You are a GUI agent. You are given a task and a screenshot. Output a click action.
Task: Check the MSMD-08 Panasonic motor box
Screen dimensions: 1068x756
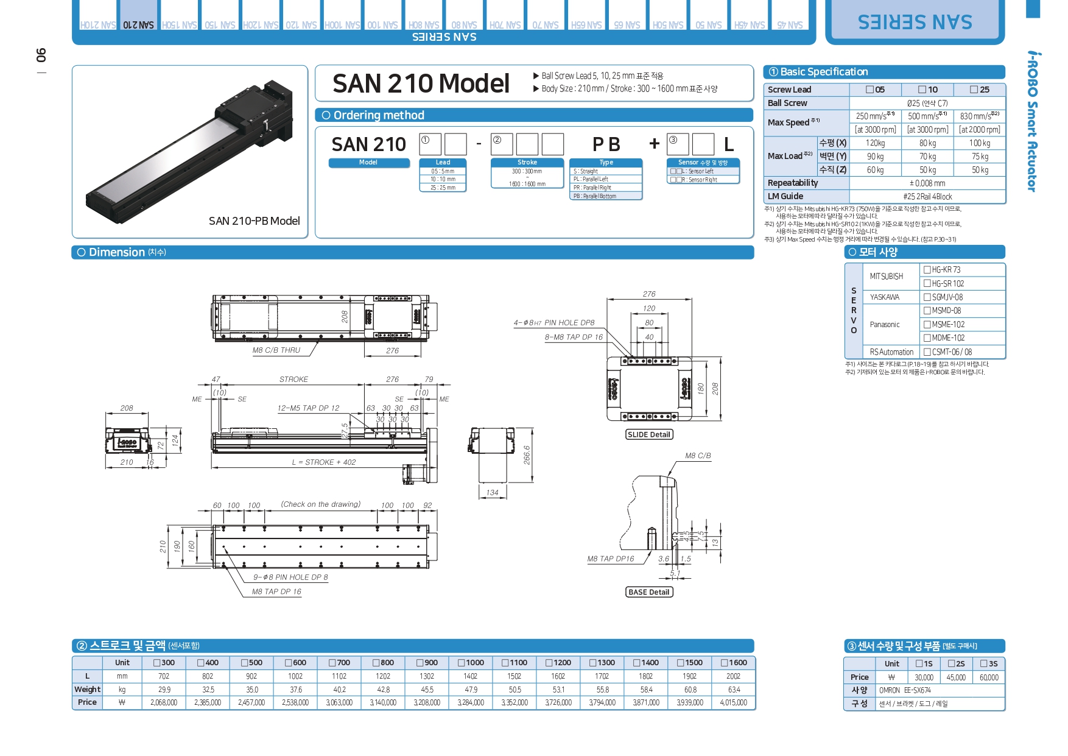tap(927, 311)
